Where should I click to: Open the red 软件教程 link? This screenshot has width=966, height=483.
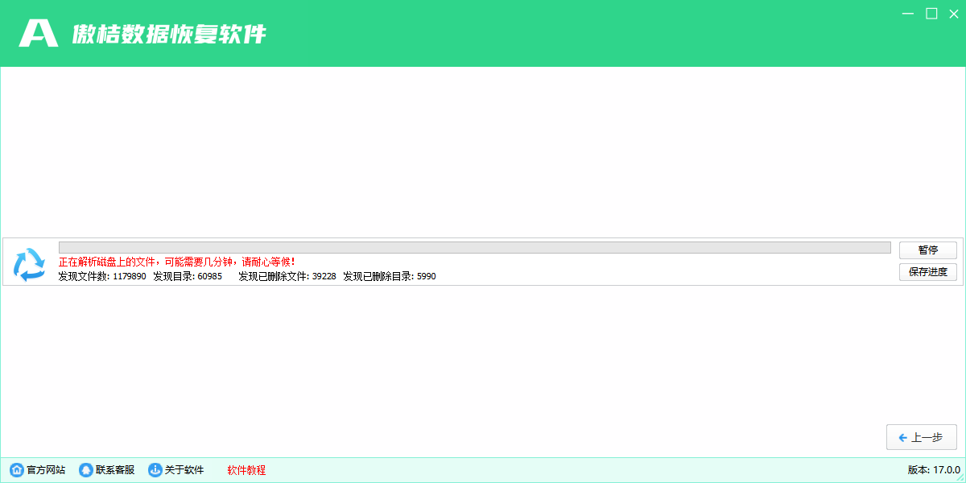pyautogui.click(x=246, y=470)
